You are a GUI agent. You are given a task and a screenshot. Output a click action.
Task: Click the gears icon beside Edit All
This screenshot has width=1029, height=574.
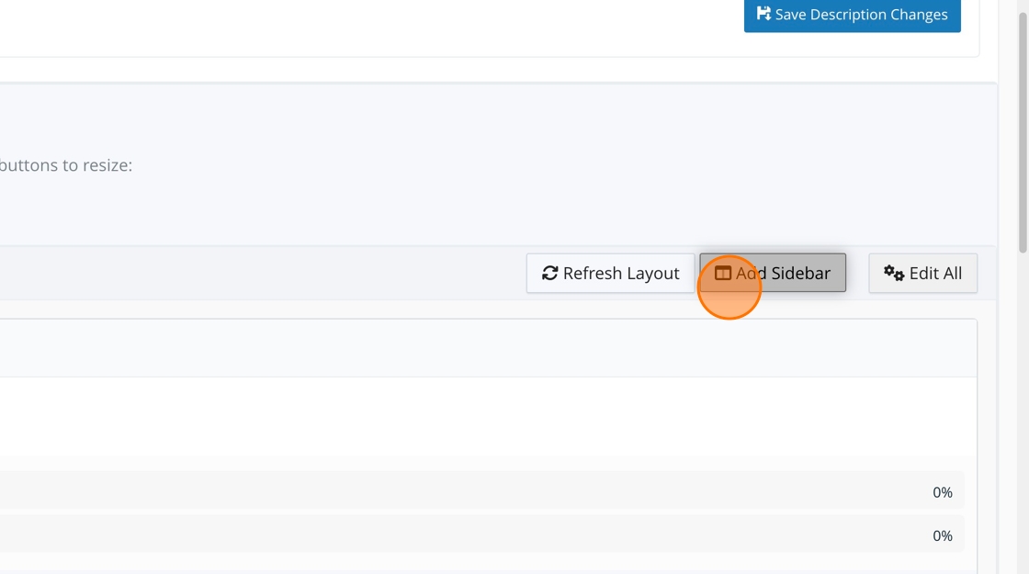pyautogui.click(x=894, y=273)
